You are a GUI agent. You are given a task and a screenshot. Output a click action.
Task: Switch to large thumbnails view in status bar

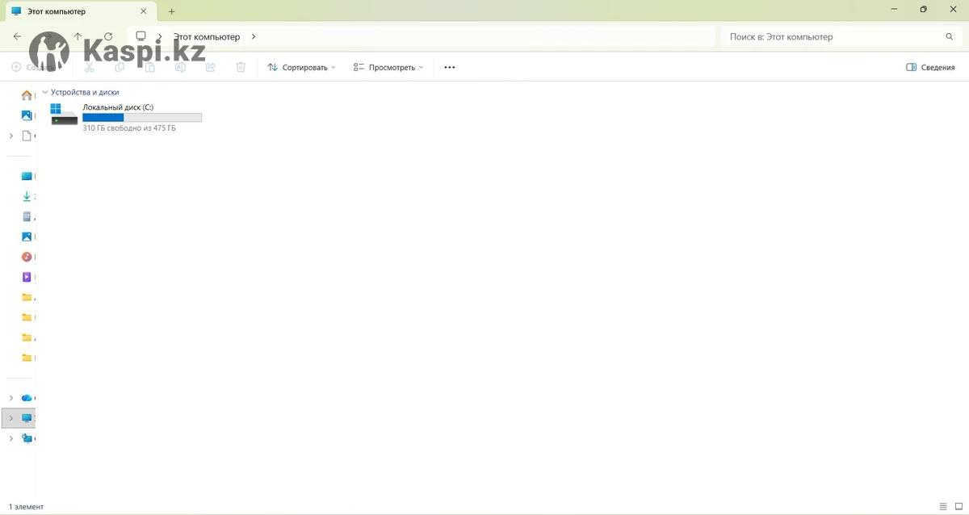point(959,506)
